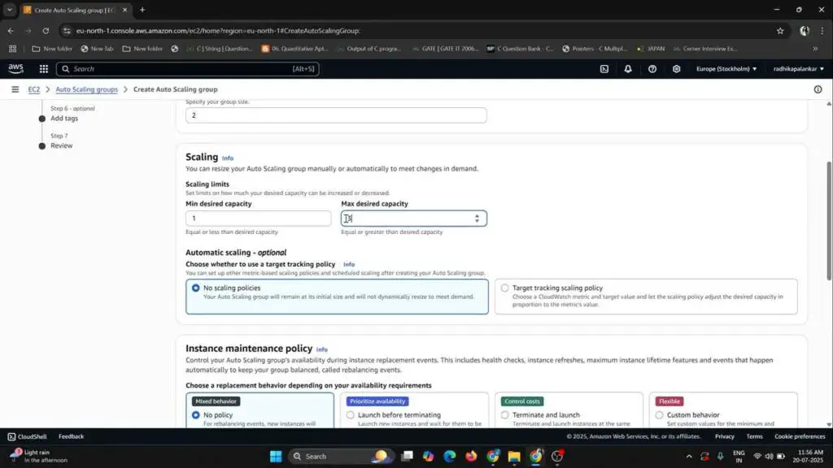Go to EC2 breadcrumb link
The height and width of the screenshot is (468, 833).
point(34,89)
